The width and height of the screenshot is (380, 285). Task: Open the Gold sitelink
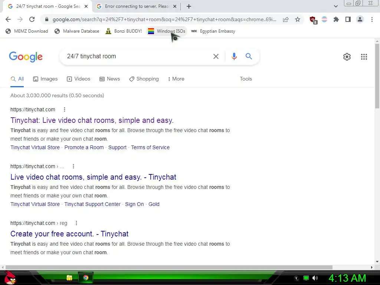[154, 204]
